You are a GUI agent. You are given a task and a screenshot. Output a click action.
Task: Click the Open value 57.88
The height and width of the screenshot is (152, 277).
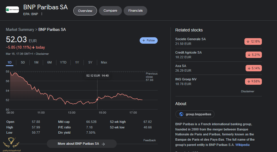coord(36,122)
